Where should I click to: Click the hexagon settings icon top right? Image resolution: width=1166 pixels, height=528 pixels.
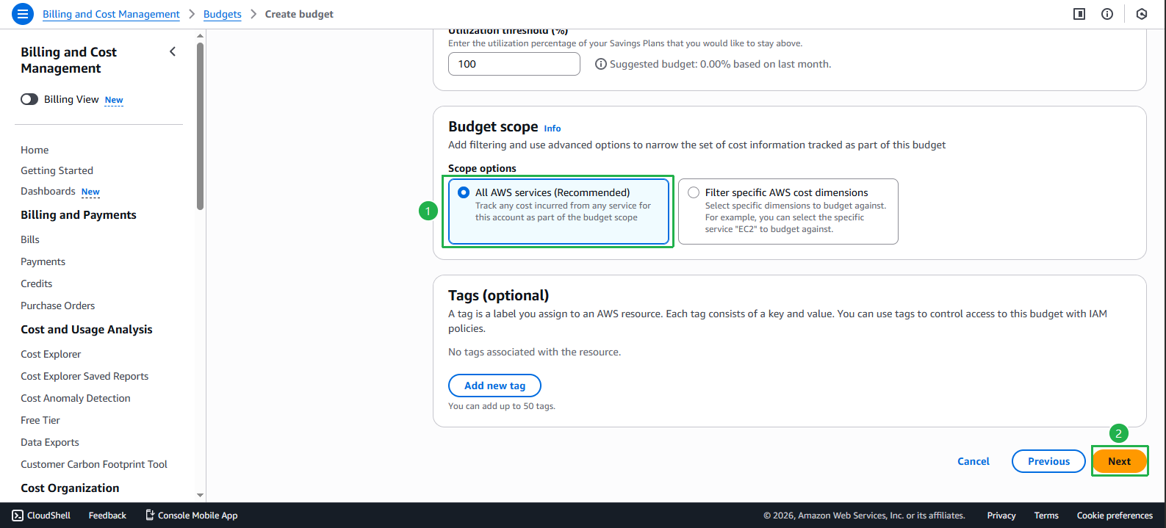[x=1141, y=14]
